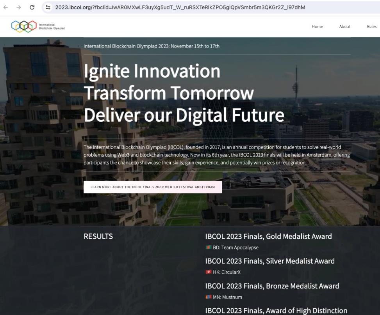Click 'IBCOL 2023 Finals, Bronze Medalist Award' heading
The width and height of the screenshot is (380, 315).
click(272, 286)
